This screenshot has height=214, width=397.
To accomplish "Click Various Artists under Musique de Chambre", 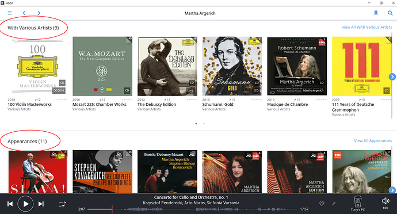I will coord(278,109).
